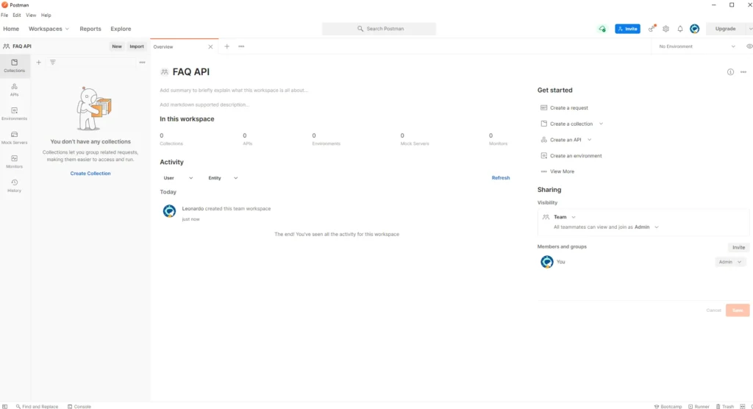Open the Settings gear icon

(666, 29)
